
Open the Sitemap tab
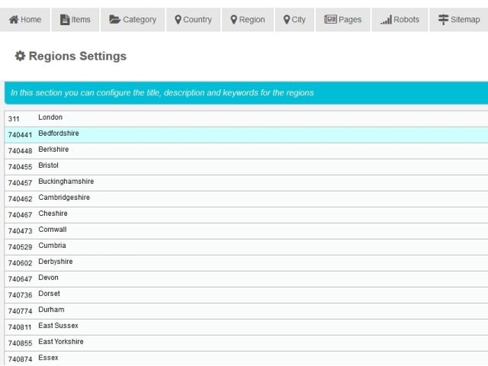click(x=459, y=20)
